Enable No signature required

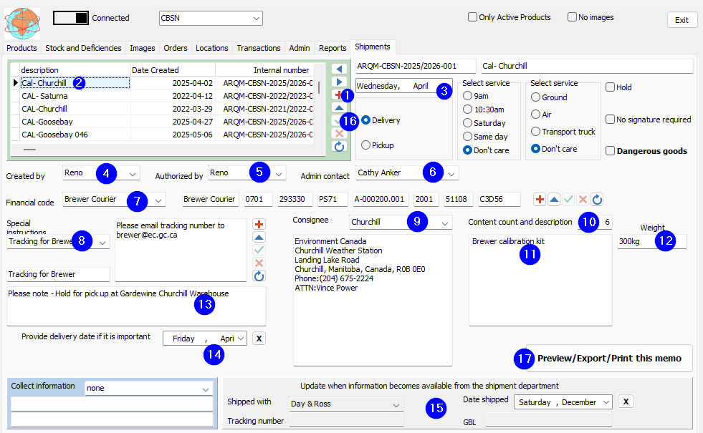pos(610,119)
